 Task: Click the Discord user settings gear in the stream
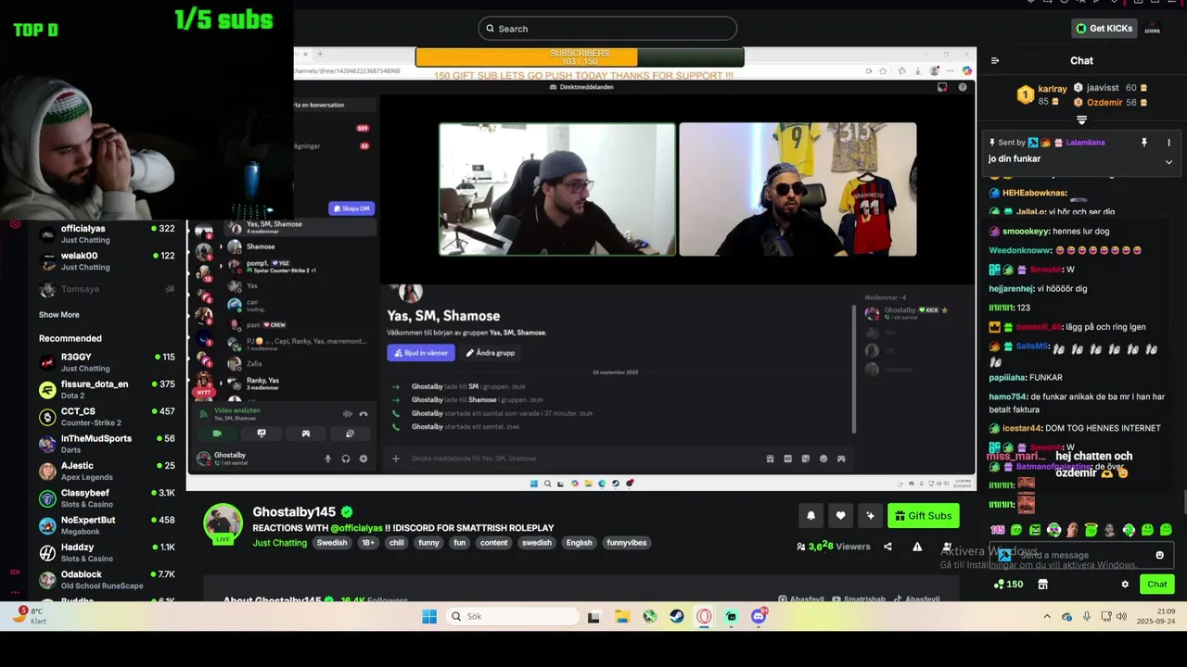pyautogui.click(x=364, y=459)
